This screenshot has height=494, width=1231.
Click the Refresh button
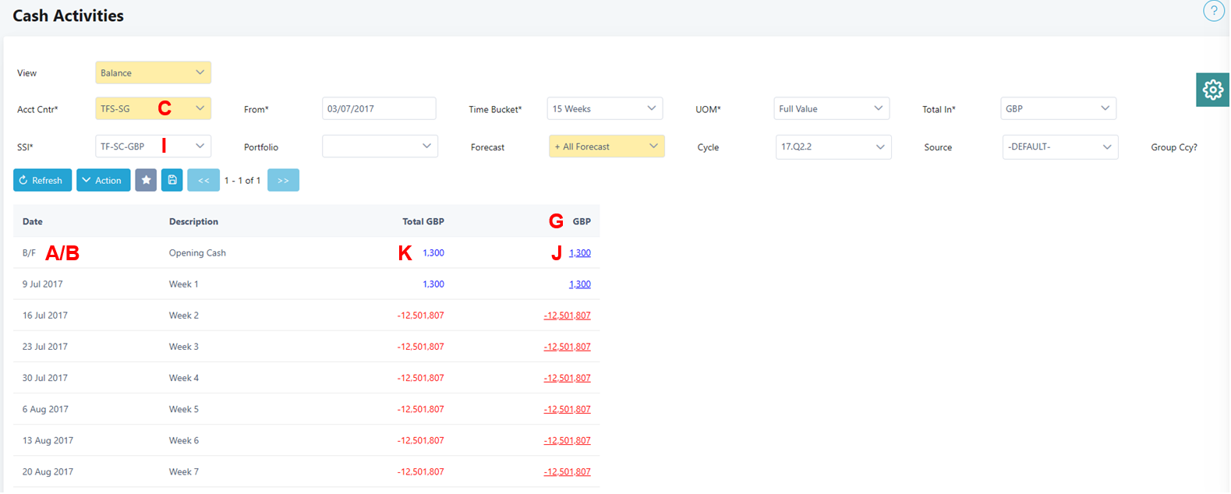[42, 180]
